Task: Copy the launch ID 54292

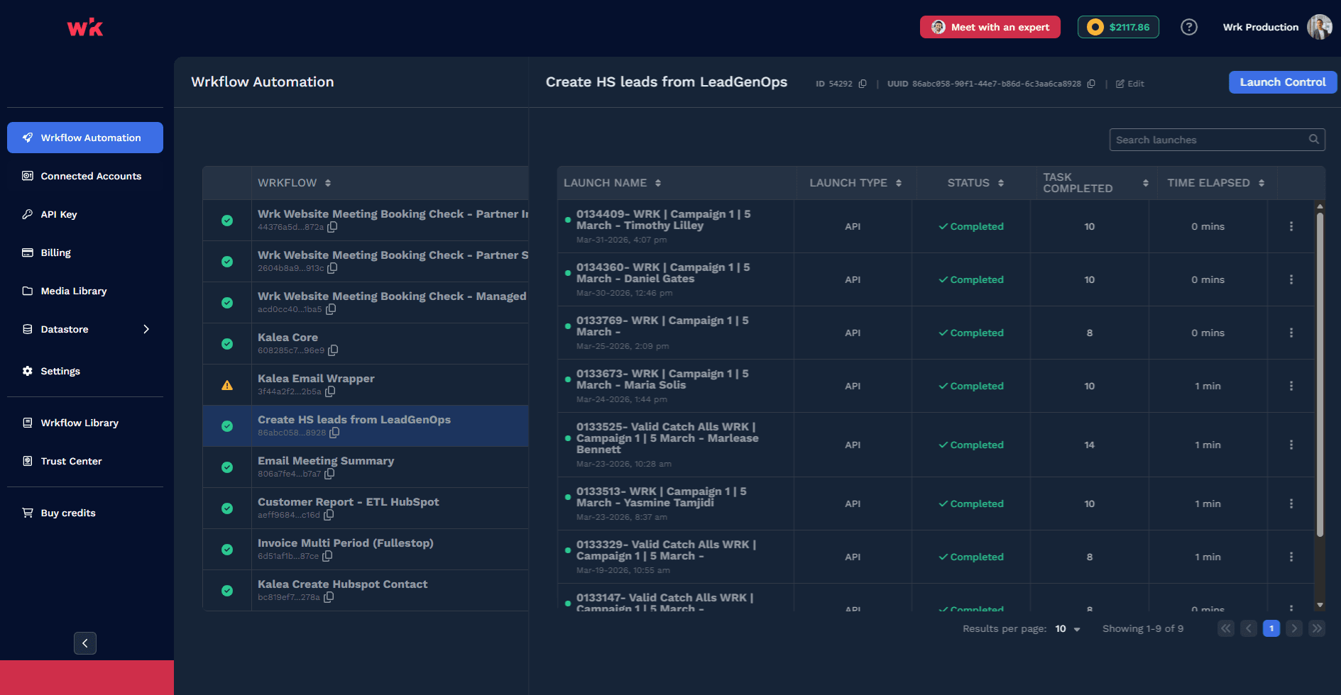Action: (x=863, y=84)
